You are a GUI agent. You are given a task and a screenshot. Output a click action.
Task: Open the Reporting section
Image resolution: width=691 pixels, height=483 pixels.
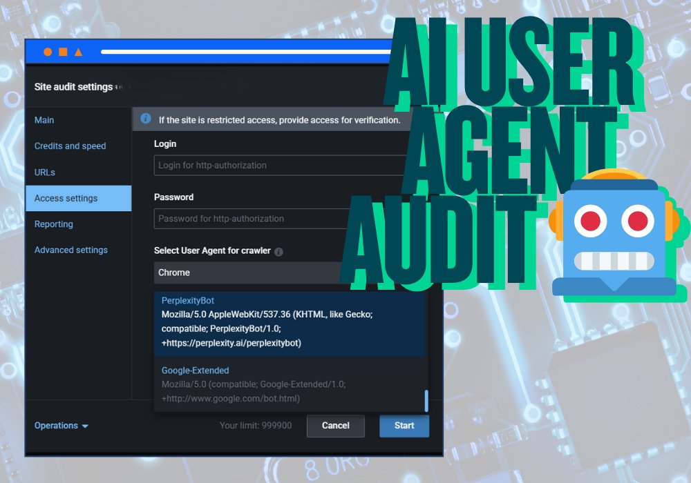(53, 224)
